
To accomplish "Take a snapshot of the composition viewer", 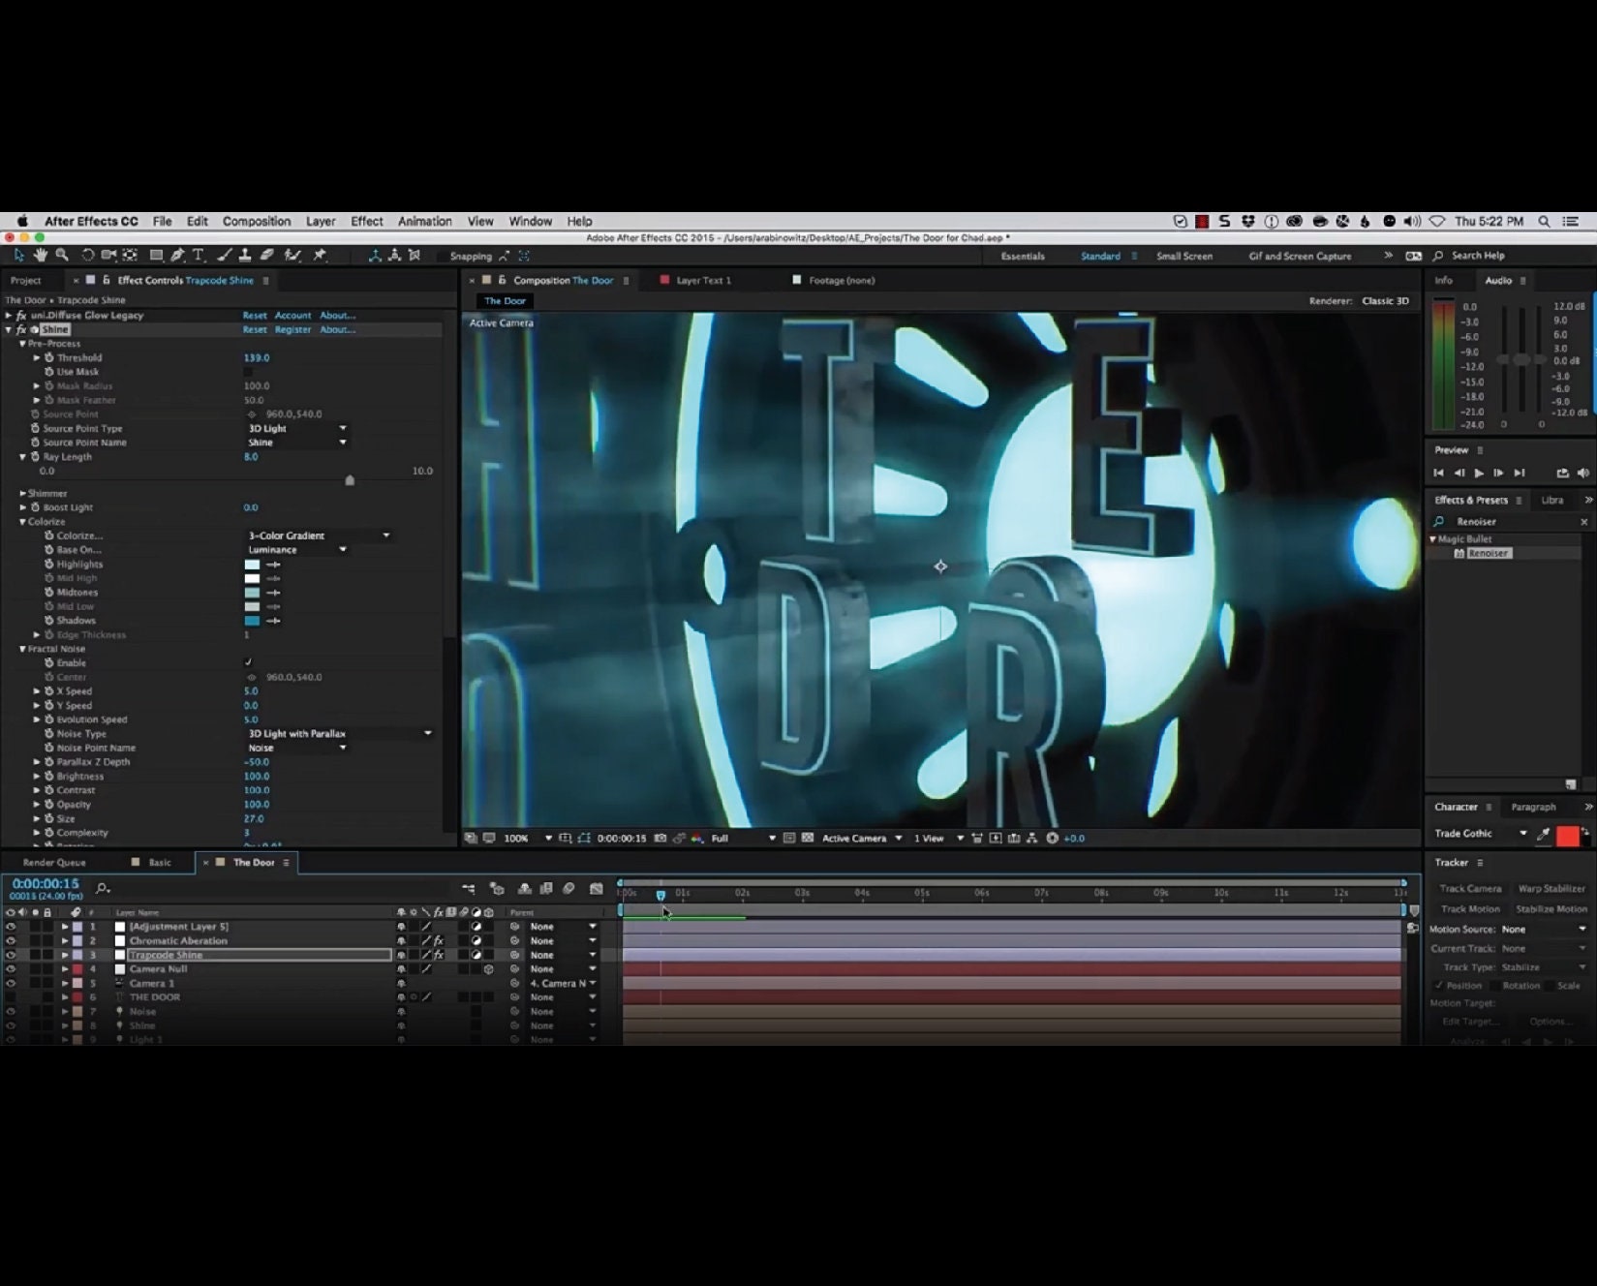I will coord(661,839).
